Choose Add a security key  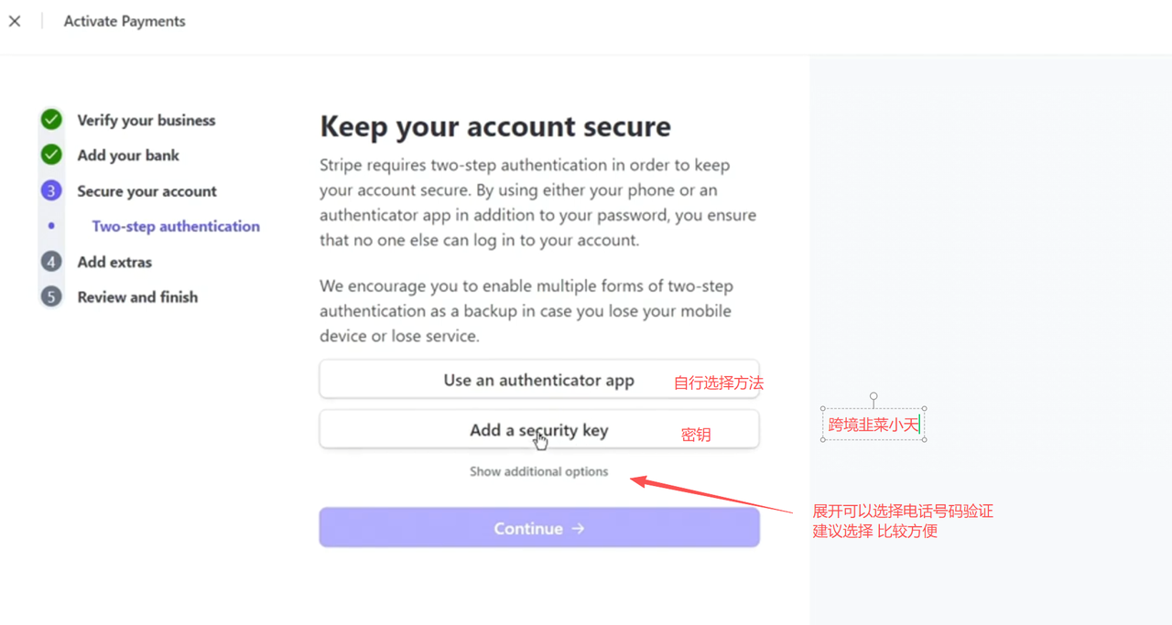[538, 430]
